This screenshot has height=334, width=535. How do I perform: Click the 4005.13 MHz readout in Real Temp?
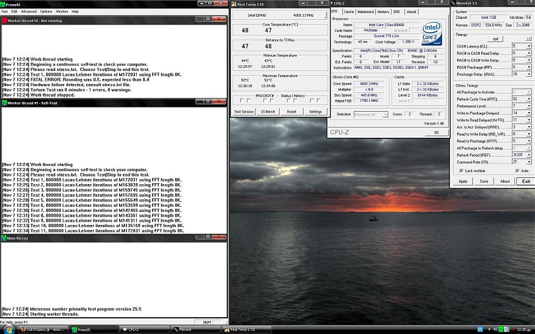304,15
